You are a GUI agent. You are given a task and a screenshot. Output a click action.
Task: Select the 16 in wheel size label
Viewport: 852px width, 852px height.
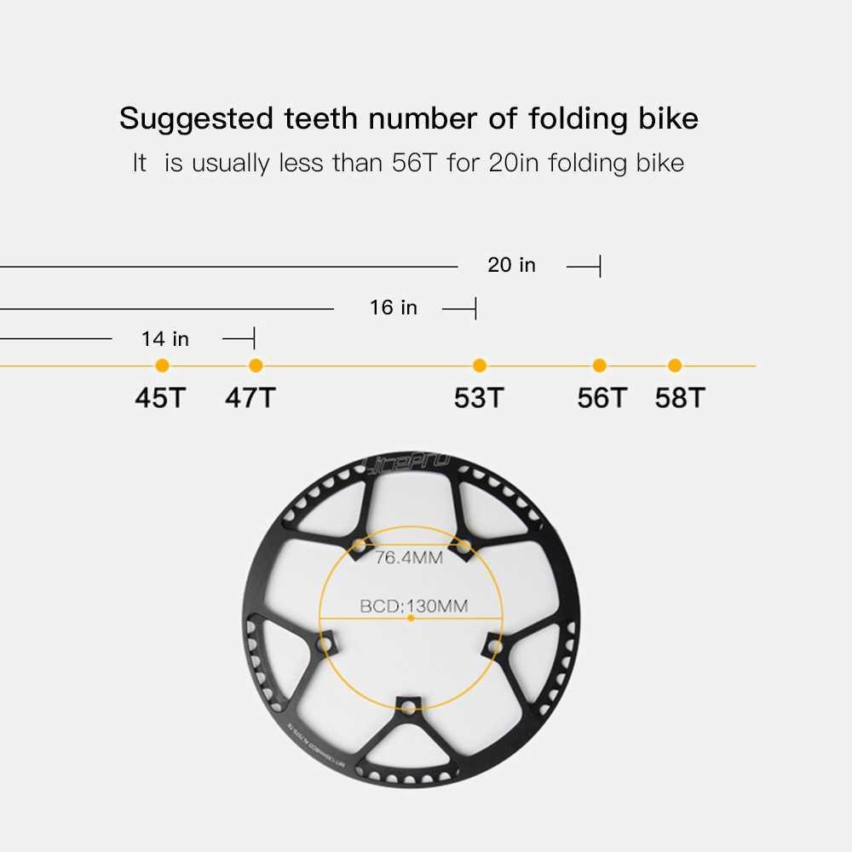[x=394, y=307]
